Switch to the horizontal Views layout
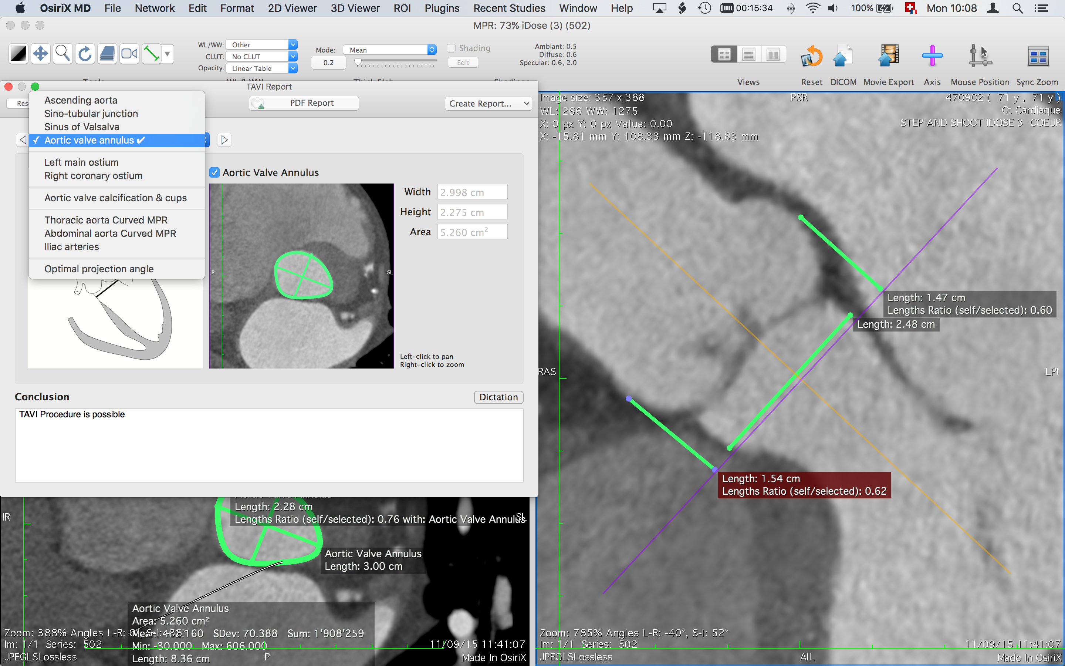 click(748, 55)
